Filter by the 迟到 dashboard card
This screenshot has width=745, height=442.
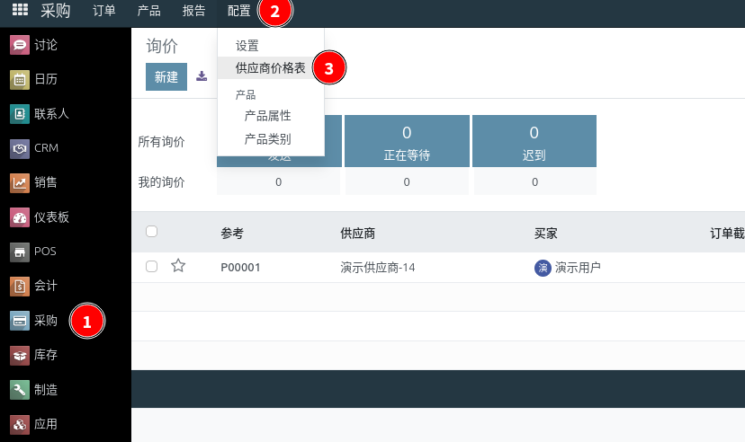point(534,141)
